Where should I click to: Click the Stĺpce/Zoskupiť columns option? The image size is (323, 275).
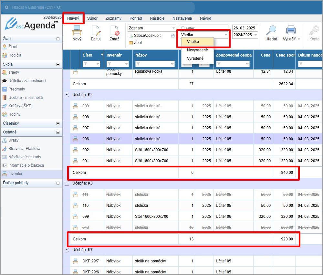click(x=147, y=35)
